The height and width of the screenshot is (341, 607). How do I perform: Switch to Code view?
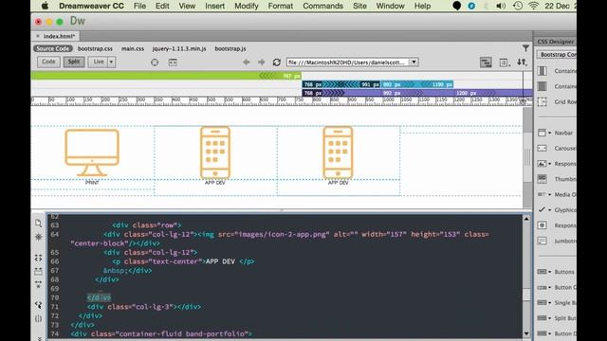(x=48, y=62)
